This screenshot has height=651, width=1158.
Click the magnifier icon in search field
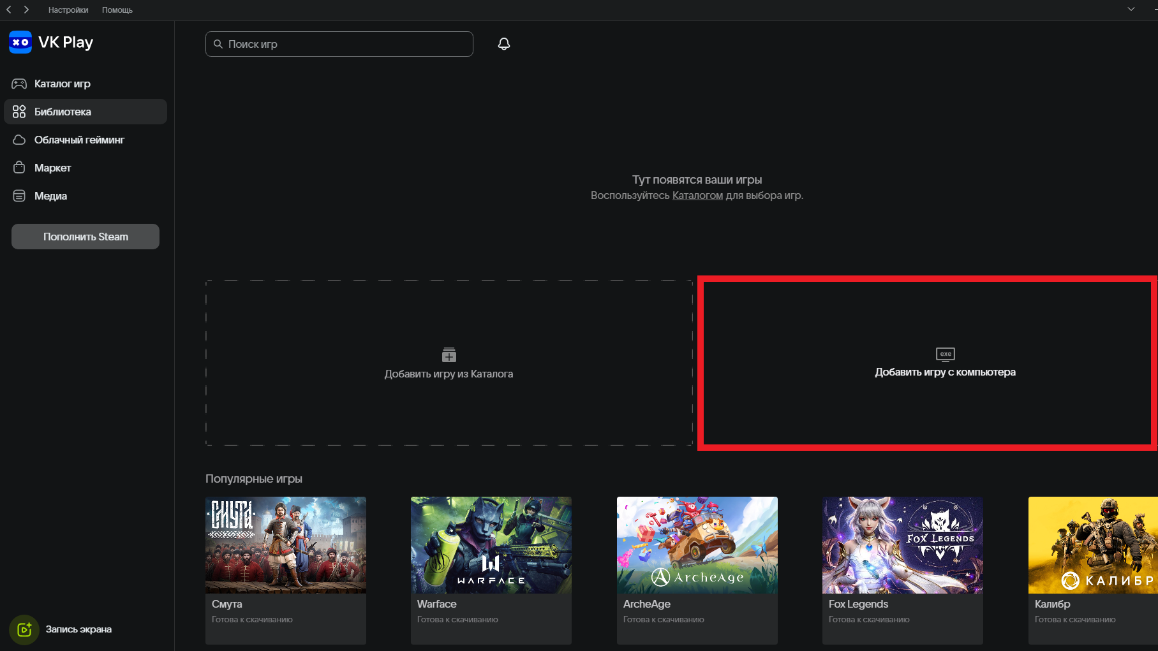pyautogui.click(x=218, y=44)
